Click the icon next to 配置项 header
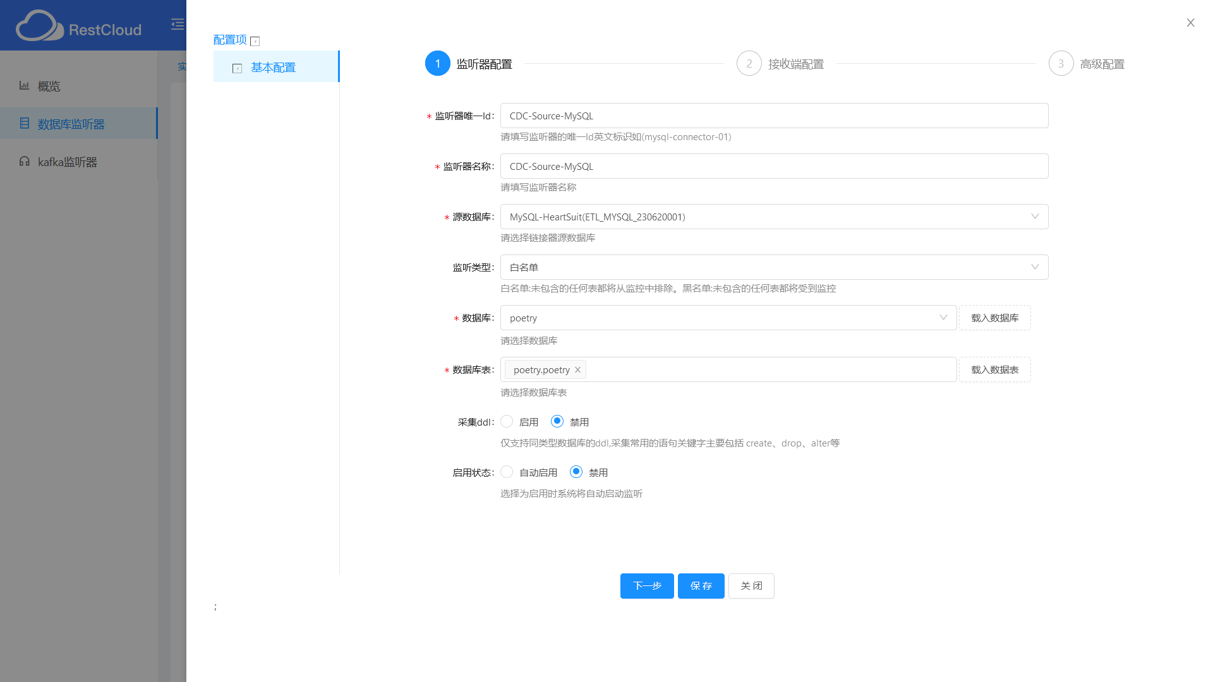This screenshot has height=682, width=1213. point(255,41)
